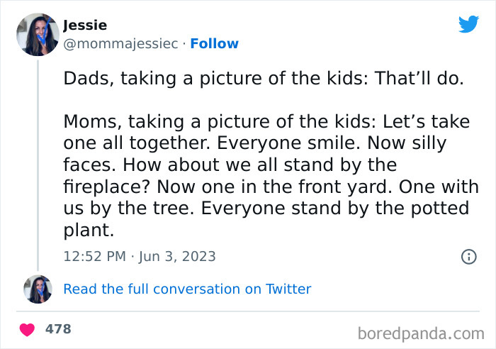Open the 12:52 PM · Jun 3, 2023 timestamp

(x=140, y=257)
